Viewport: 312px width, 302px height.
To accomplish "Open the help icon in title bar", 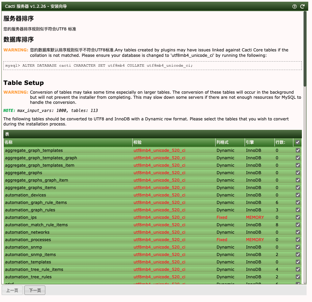I will click(x=294, y=6).
